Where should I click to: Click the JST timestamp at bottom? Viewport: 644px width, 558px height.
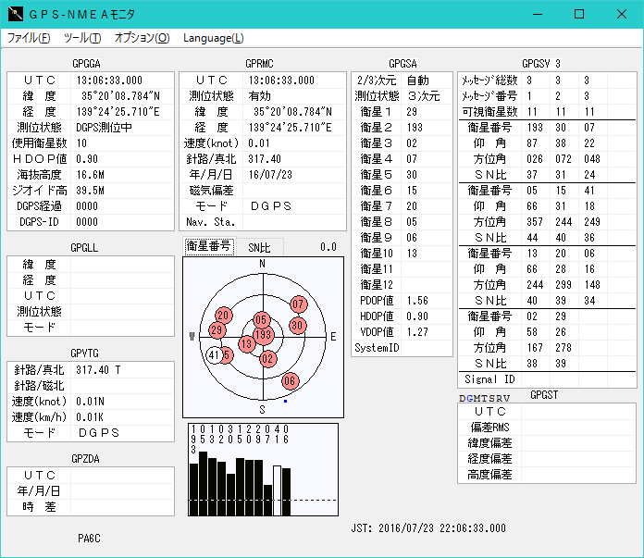pyautogui.click(x=428, y=528)
